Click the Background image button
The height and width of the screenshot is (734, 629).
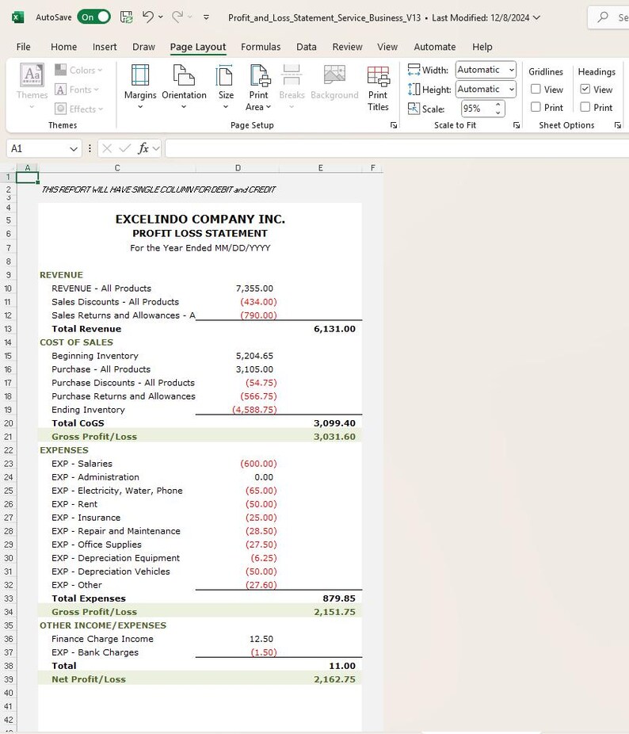tap(334, 83)
